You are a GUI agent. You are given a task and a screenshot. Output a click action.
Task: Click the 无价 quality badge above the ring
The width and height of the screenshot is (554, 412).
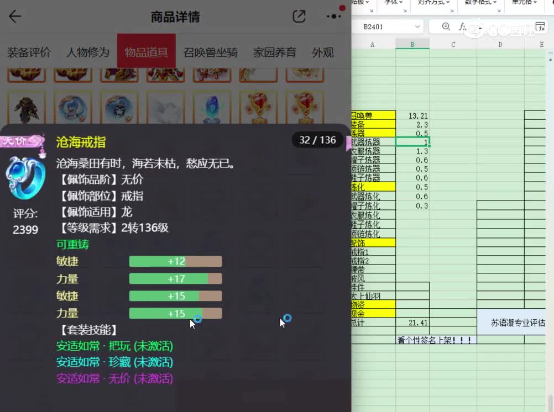coord(23,141)
